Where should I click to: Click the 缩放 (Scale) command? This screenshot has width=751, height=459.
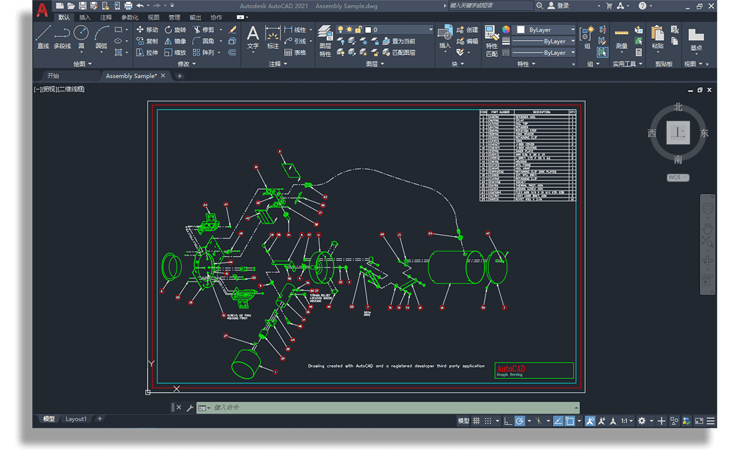coord(175,53)
